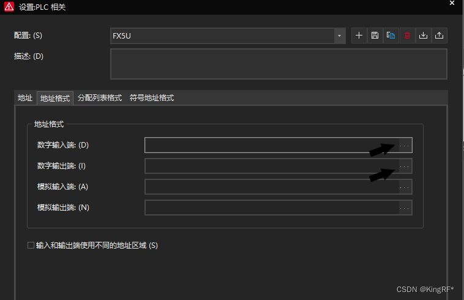Image resolution: width=464 pixels, height=300 pixels.
Task: Click ellipsis button for 模拟输出端 (N)
Action: pos(405,208)
